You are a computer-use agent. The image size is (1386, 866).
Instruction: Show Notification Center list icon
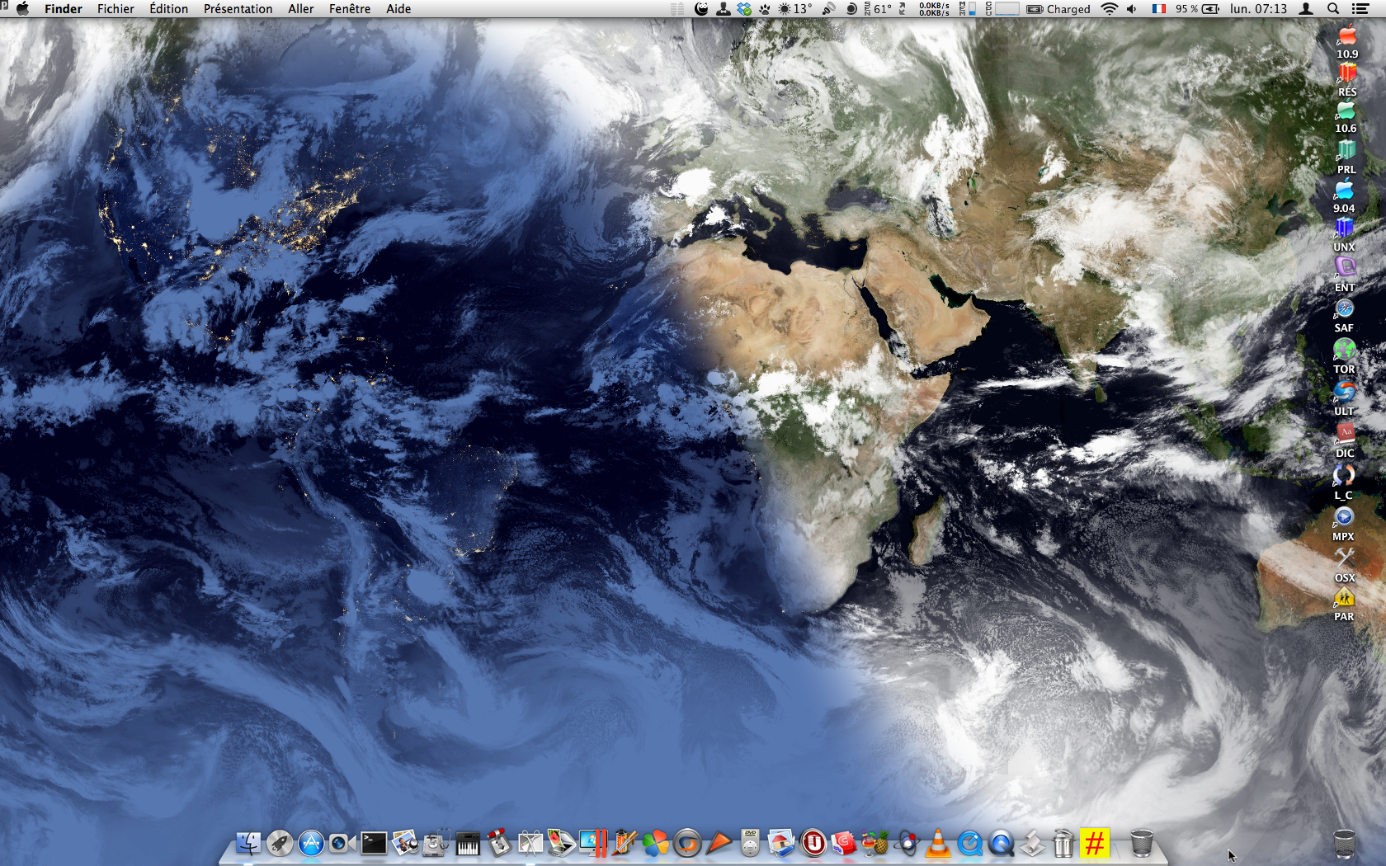(1360, 9)
